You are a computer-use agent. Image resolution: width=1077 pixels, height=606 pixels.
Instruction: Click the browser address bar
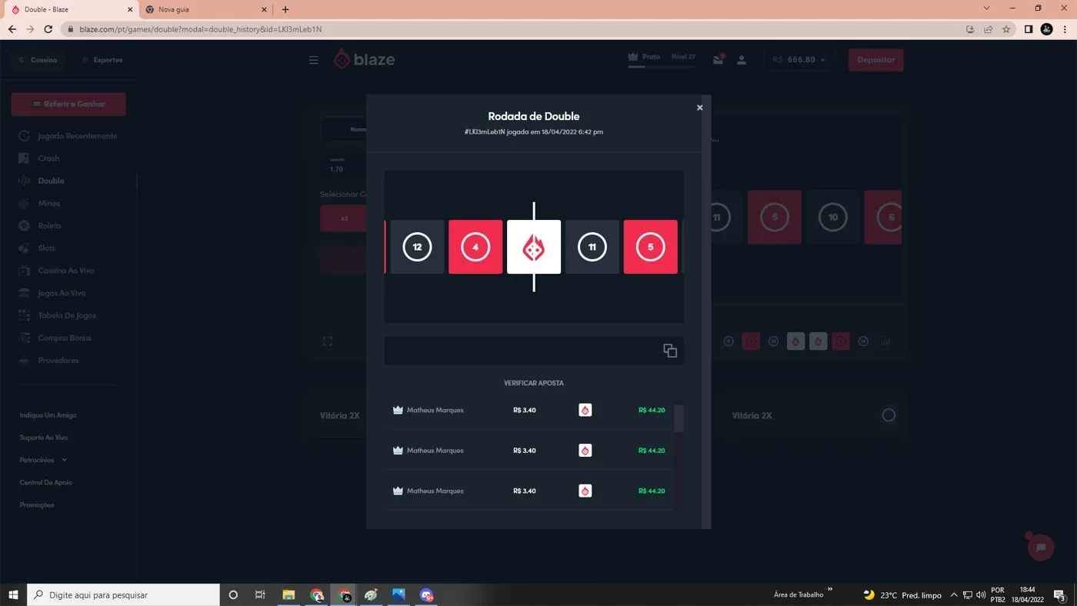[514, 29]
